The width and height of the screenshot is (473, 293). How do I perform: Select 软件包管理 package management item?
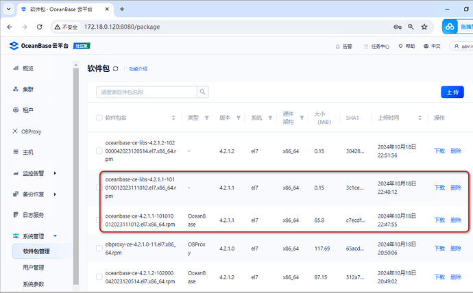point(42,251)
